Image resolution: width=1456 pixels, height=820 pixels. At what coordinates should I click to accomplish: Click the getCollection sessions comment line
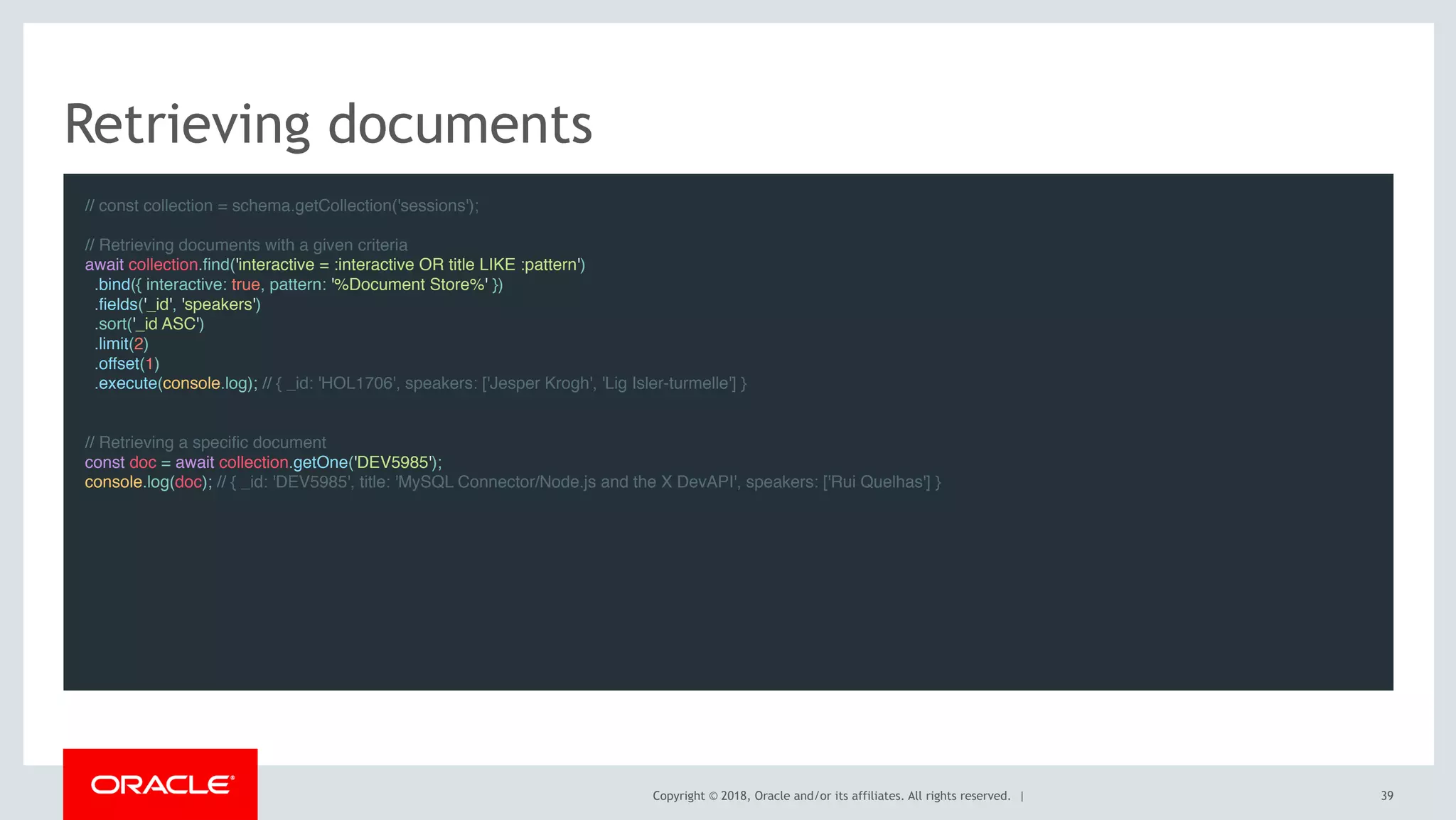pos(282,206)
